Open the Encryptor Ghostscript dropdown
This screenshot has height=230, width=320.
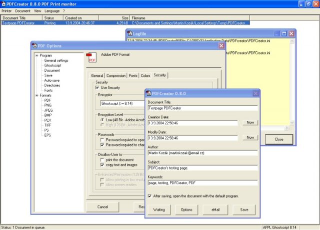(122, 103)
